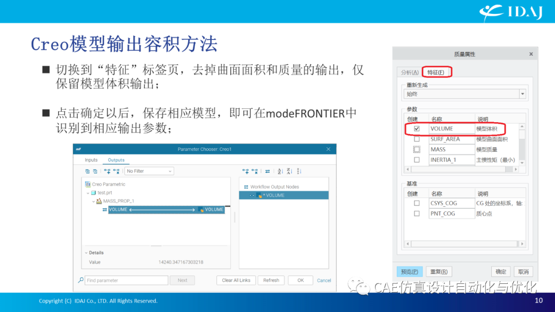This screenshot has height=312, width=555.
Task: Click the Cancel link in the Parameter Chooser
Action: [x=324, y=280]
